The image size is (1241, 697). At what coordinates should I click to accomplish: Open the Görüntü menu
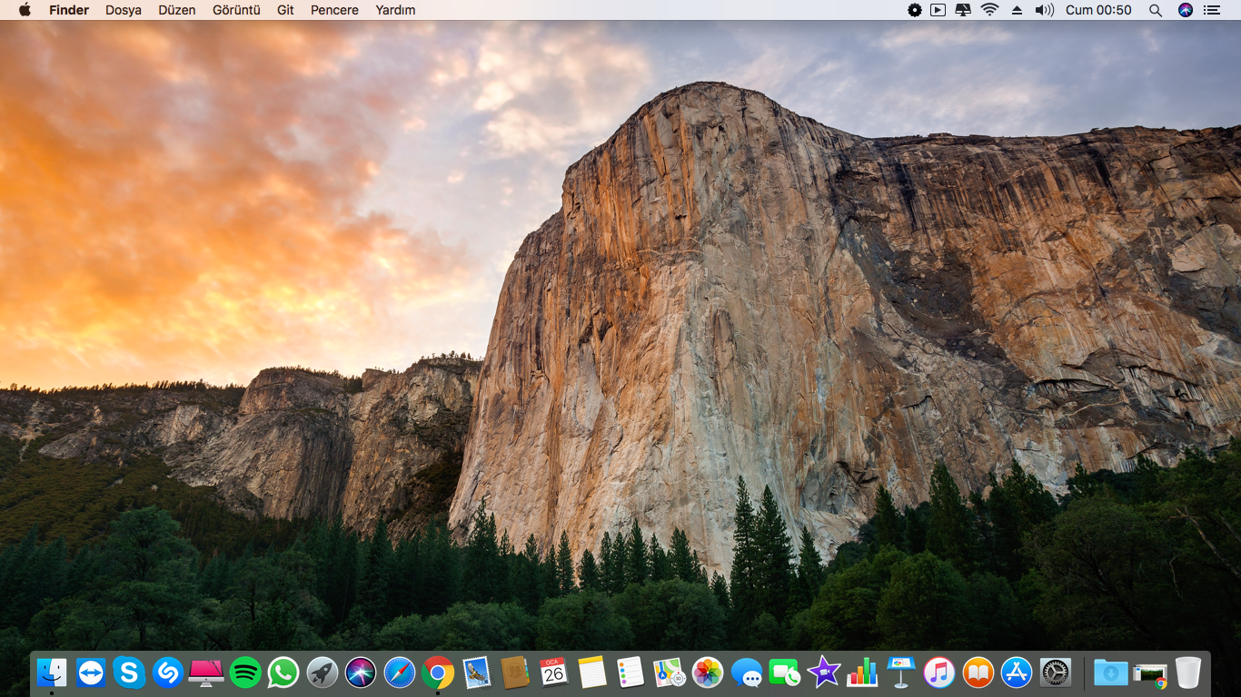point(236,10)
